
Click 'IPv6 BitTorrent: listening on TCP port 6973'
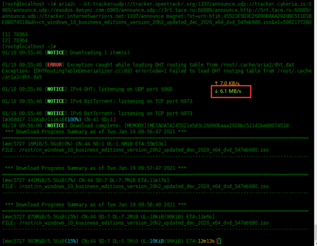tap(131, 113)
